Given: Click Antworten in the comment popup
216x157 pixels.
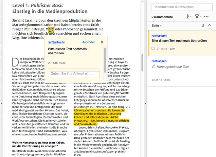Looking at the screenshot, I should tap(89, 42).
